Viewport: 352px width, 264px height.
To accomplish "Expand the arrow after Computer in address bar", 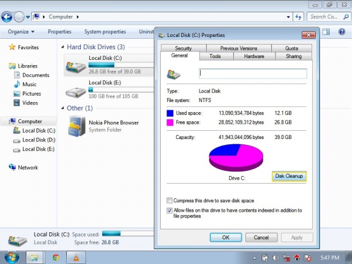I will coord(77,17).
